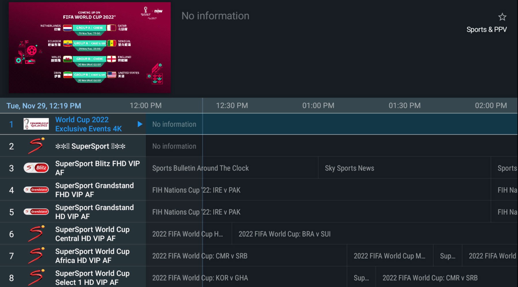The height and width of the screenshot is (287, 518).
Task: Click channel number 2
Action: pyautogui.click(x=11, y=146)
